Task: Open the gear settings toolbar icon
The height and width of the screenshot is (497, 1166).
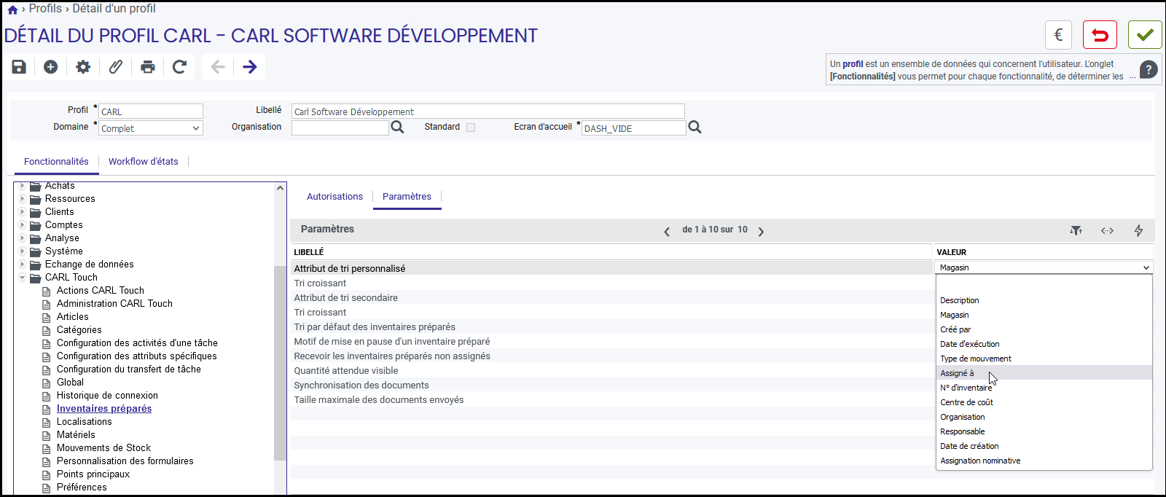Action: (83, 67)
